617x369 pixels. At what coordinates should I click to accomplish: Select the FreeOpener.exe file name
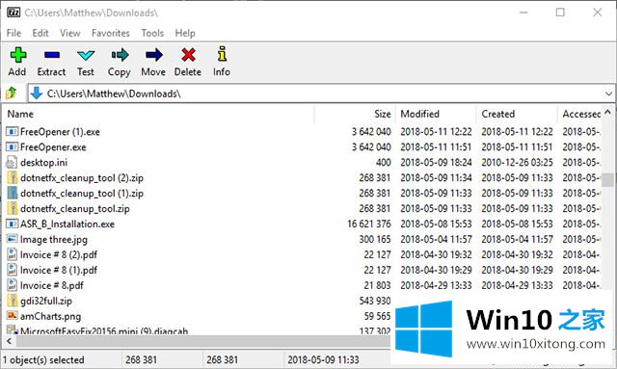click(x=53, y=147)
